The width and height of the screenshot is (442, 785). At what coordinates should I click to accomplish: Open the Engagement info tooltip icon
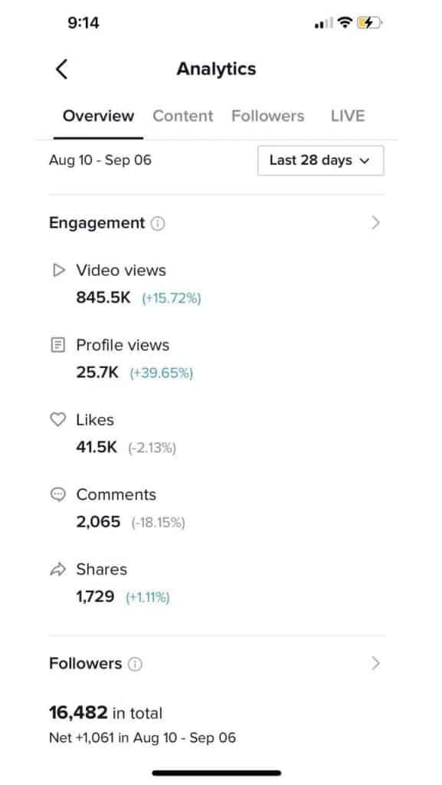click(x=157, y=223)
